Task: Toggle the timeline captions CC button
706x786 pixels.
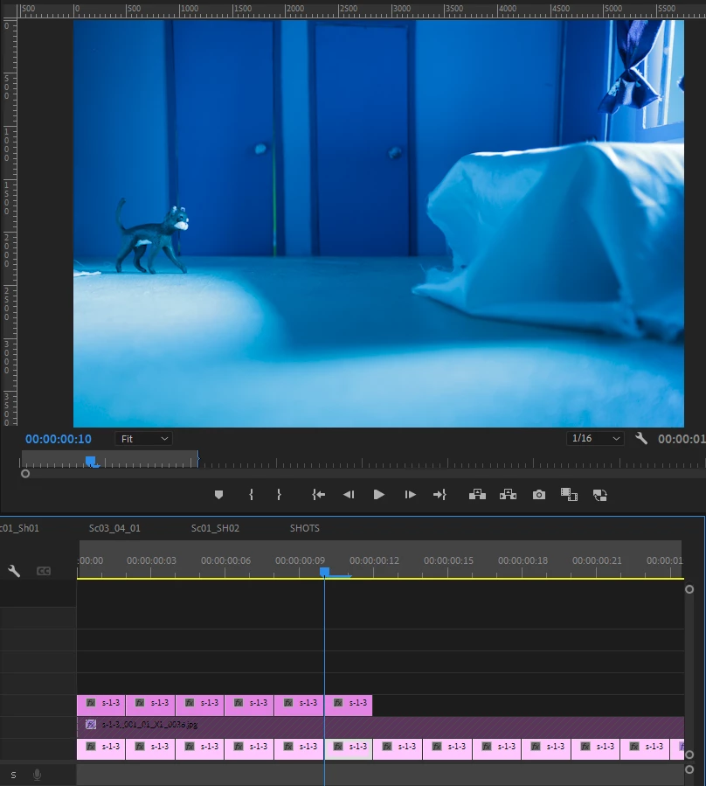Action: tap(44, 571)
